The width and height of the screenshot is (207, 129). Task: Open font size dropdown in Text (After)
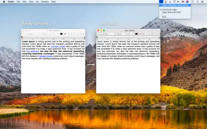click(x=130, y=34)
